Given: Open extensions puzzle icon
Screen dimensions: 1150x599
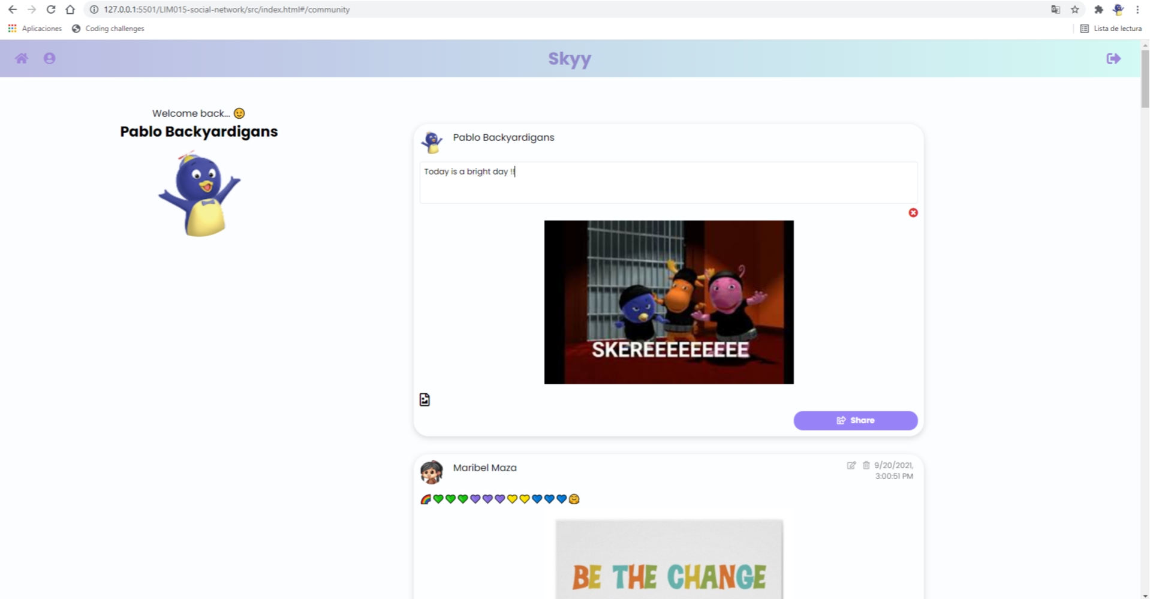Looking at the screenshot, I should [x=1098, y=10].
